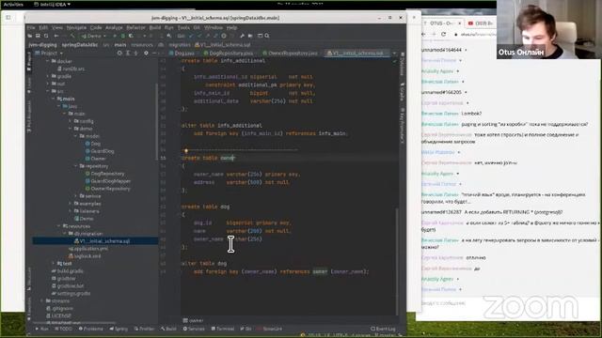Collapse the model package node
Screen dimensions: 602x338
tap(75, 136)
